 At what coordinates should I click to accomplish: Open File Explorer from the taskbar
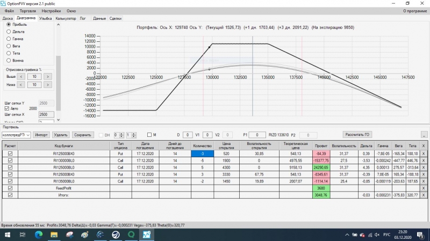(54, 235)
